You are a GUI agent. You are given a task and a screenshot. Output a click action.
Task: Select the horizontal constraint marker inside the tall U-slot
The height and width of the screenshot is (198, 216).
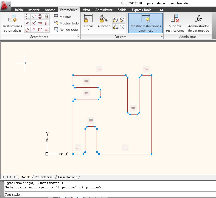tap(133, 108)
